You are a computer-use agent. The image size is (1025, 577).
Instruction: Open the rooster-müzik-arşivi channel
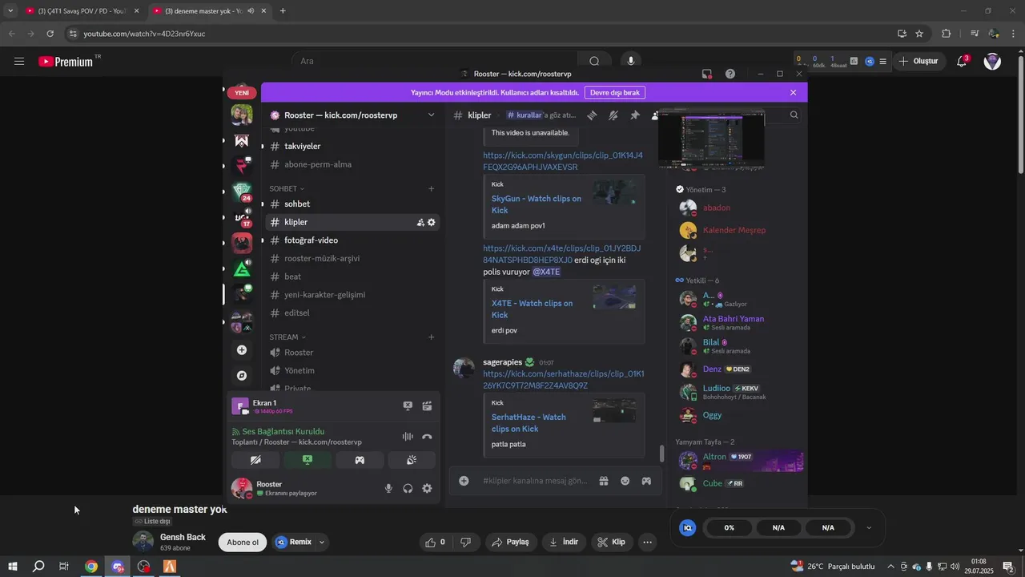pyautogui.click(x=351, y=258)
